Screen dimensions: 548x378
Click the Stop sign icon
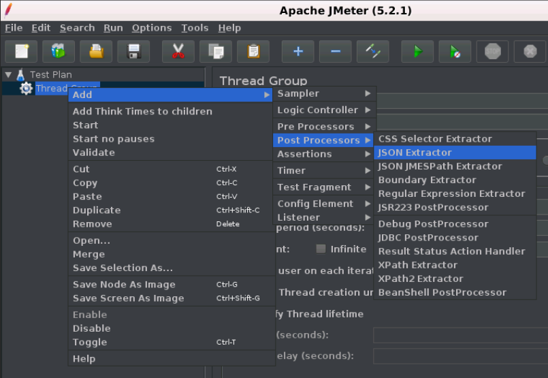[492, 51]
